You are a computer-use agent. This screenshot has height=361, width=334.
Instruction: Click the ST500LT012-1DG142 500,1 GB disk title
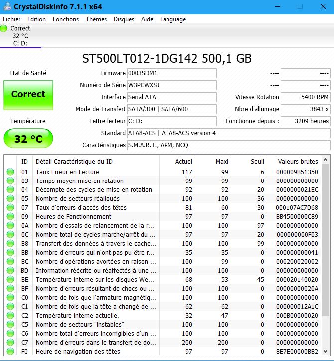coord(167,58)
